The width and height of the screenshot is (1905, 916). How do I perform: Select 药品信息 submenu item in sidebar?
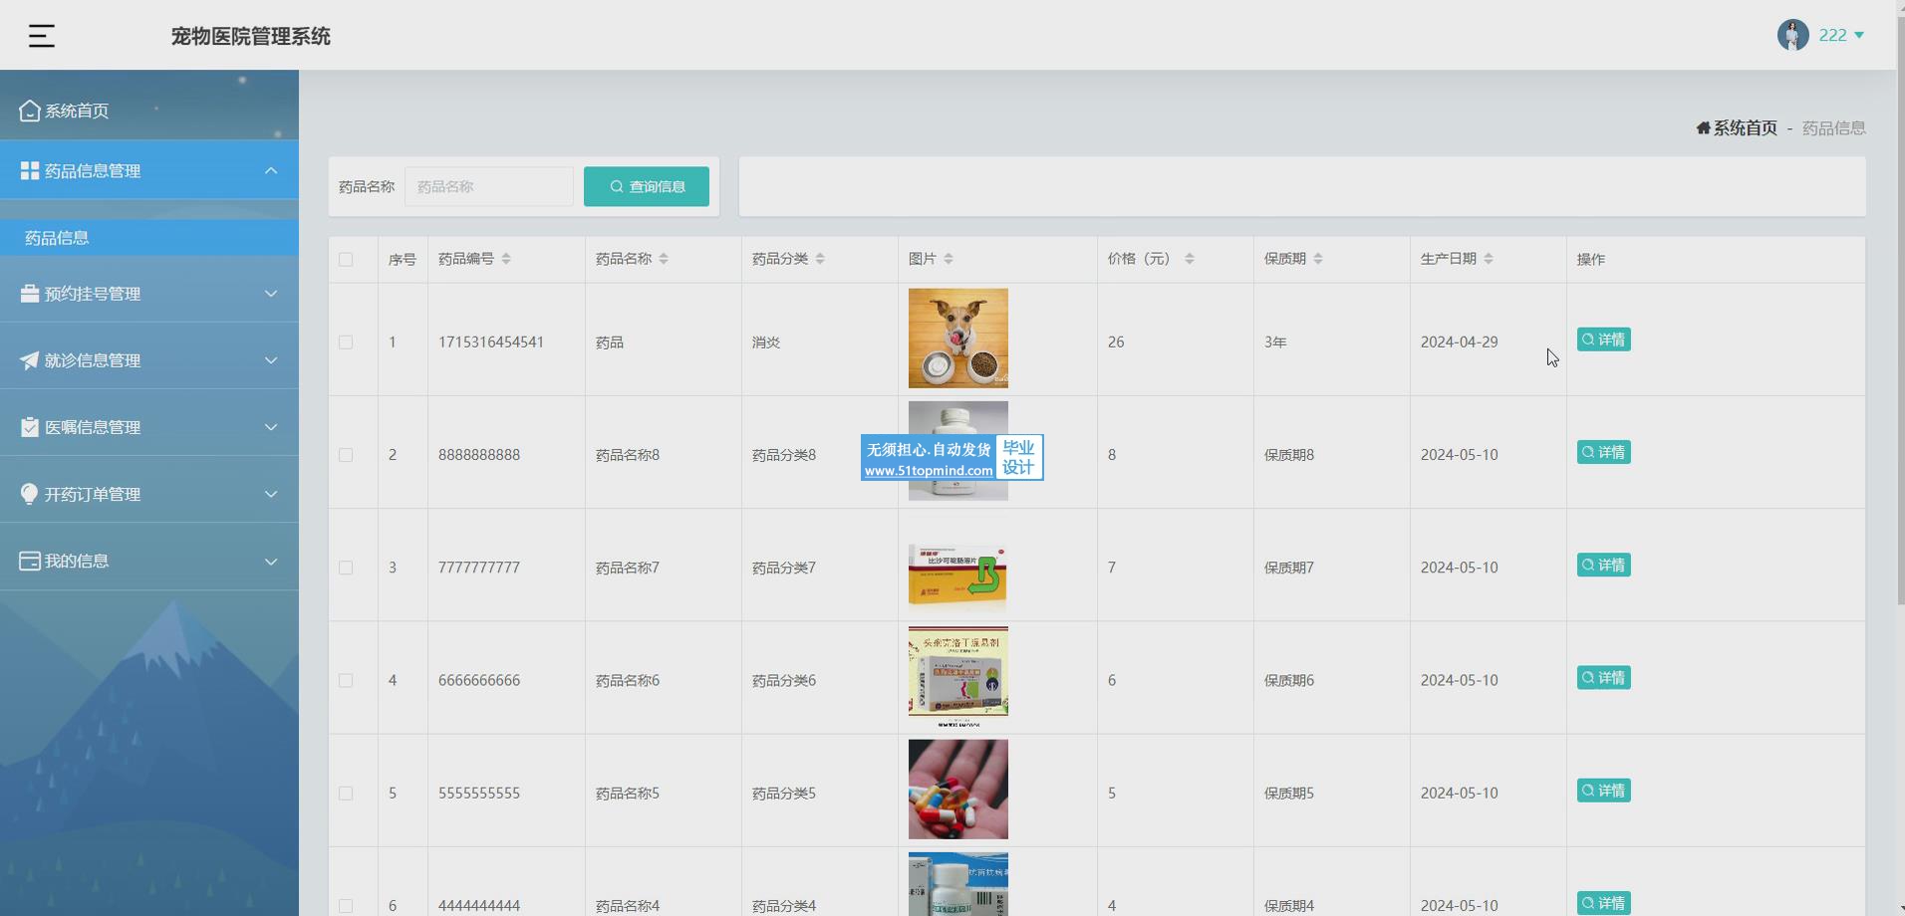(x=57, y=238)
